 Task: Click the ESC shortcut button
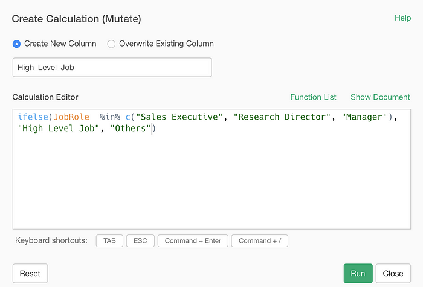140,240
